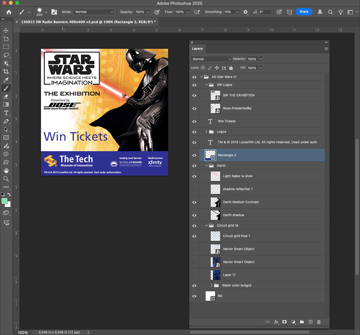
Task: Collapse the Darth group
Action: 207,165
